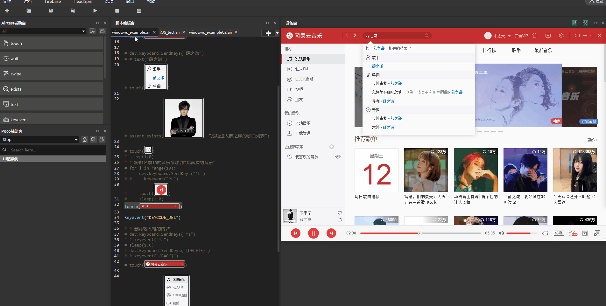Viewport: 606px width, 306px height.
Task: Click the 更多 link for 推荐歌单
Action: coord(592,140)
